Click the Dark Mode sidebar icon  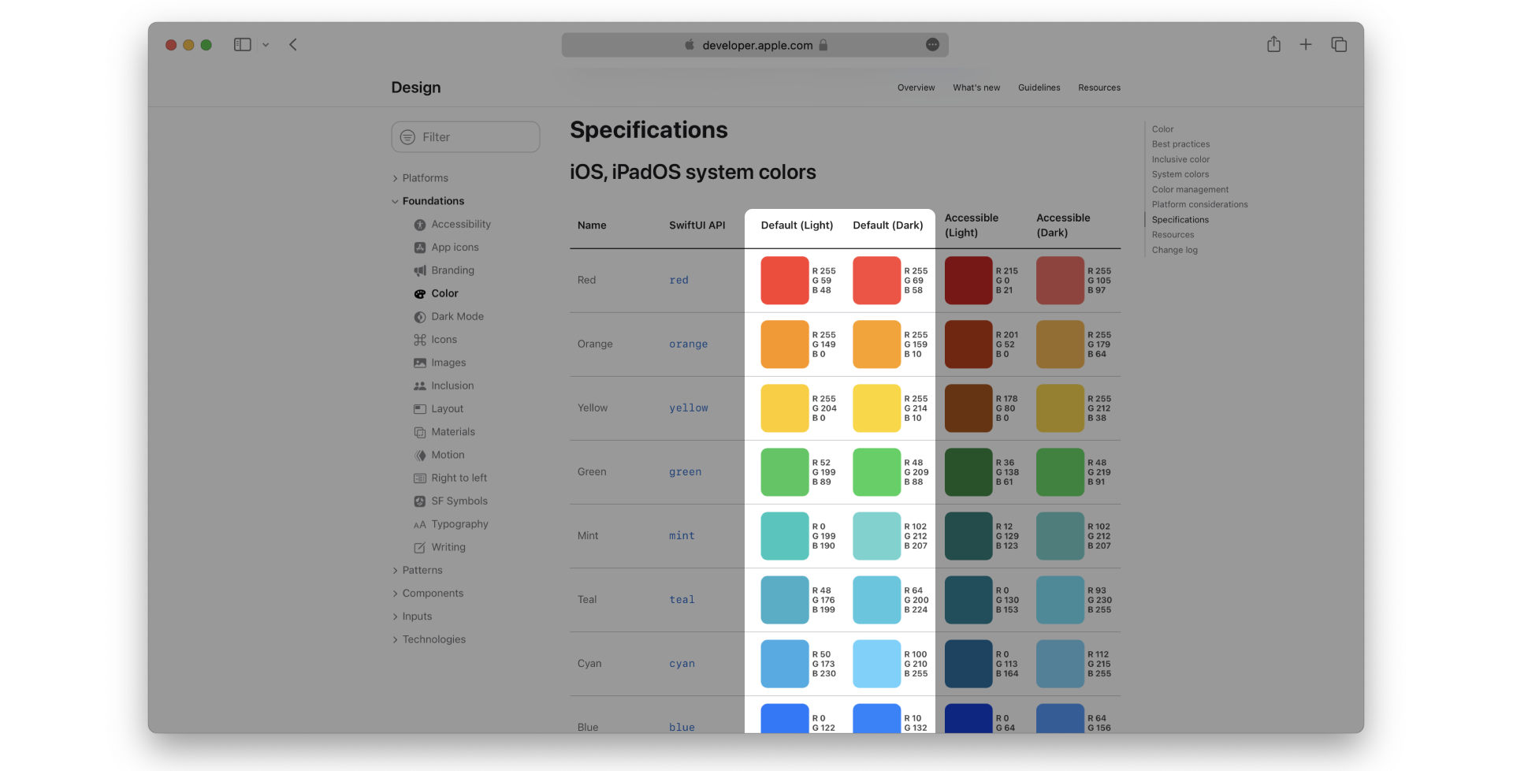point(420,317)
